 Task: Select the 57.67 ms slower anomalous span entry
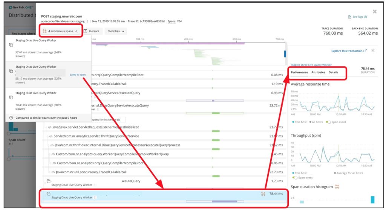click(49, 48)
